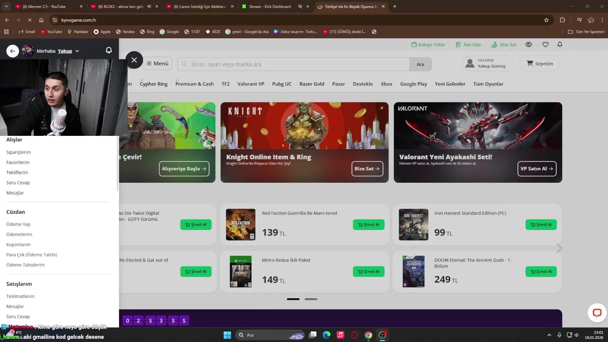Open the live chat support bubble

tap(597, 313)
